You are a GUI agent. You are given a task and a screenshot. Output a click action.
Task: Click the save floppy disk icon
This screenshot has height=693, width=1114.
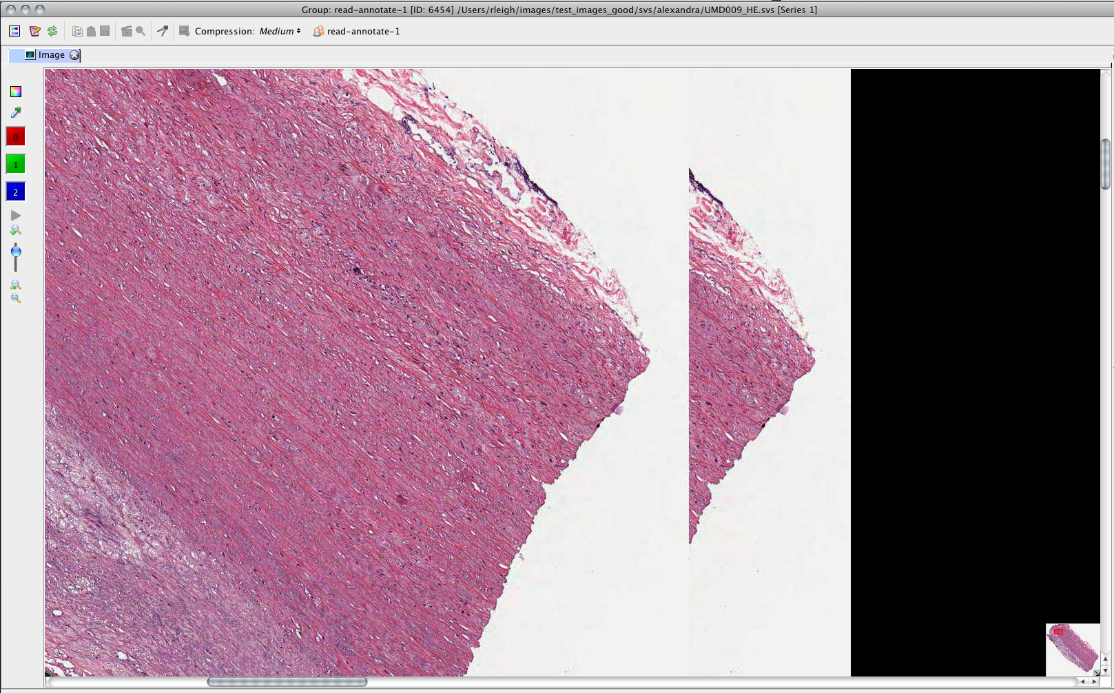click(x=105, y=31)
